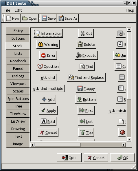Click the vertical scrollbar up arrow
This screenshot has height=171, width=138.
[x=129, y=29]
